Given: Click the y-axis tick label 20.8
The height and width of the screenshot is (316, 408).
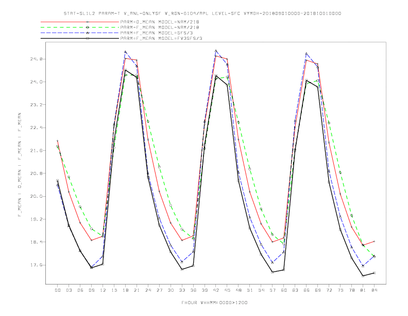Looking at the screenshot, I should coord(36,173).
